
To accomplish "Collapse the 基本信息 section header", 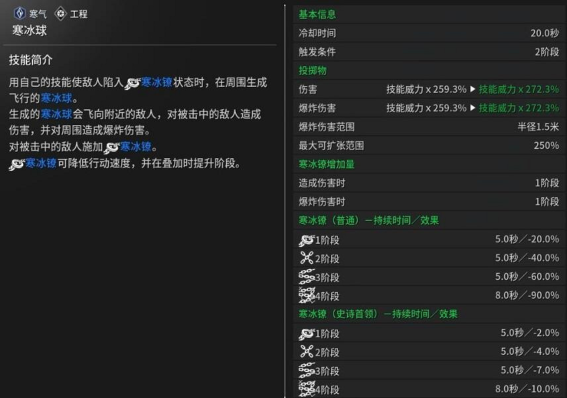I will [x=317, y=14].
